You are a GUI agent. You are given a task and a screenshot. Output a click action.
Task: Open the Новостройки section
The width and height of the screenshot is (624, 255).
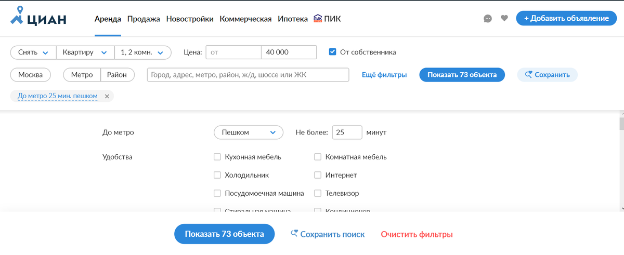(x=190, y=19)
